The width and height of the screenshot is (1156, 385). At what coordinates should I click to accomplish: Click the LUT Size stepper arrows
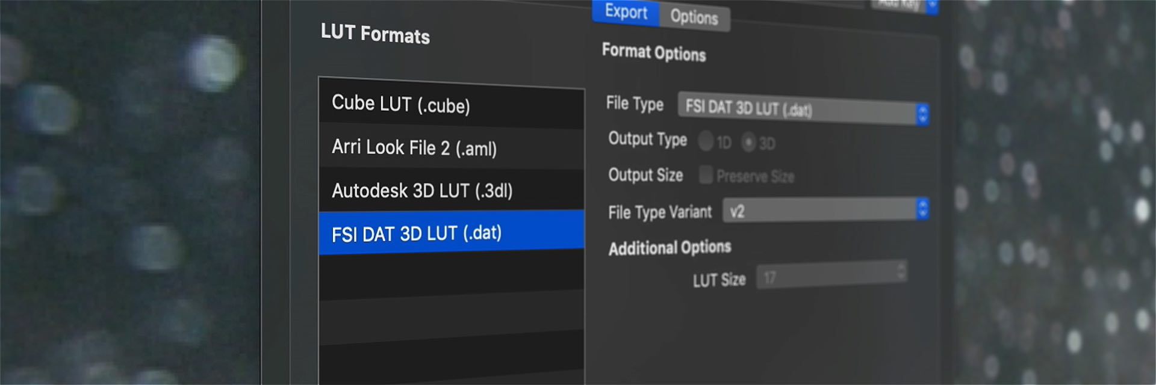(901, 271)
